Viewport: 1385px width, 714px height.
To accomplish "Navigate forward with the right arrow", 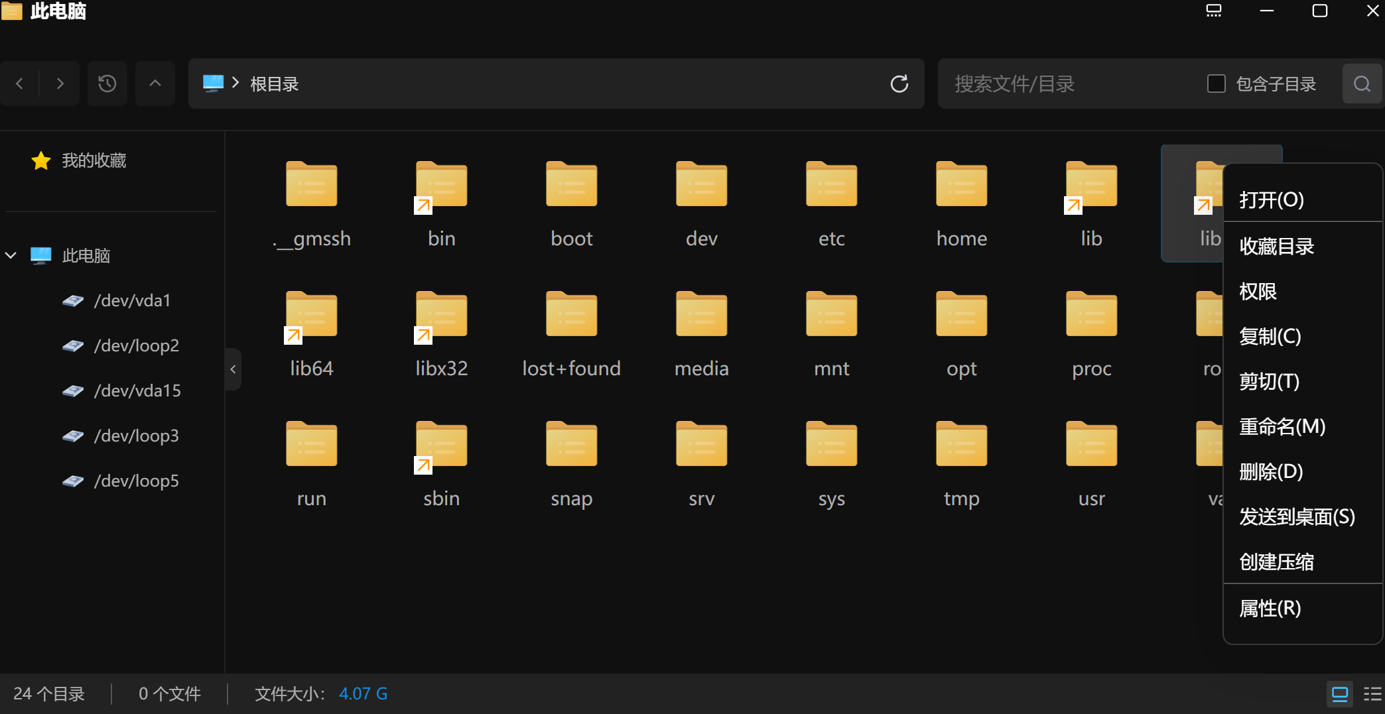I will (60, 84).
